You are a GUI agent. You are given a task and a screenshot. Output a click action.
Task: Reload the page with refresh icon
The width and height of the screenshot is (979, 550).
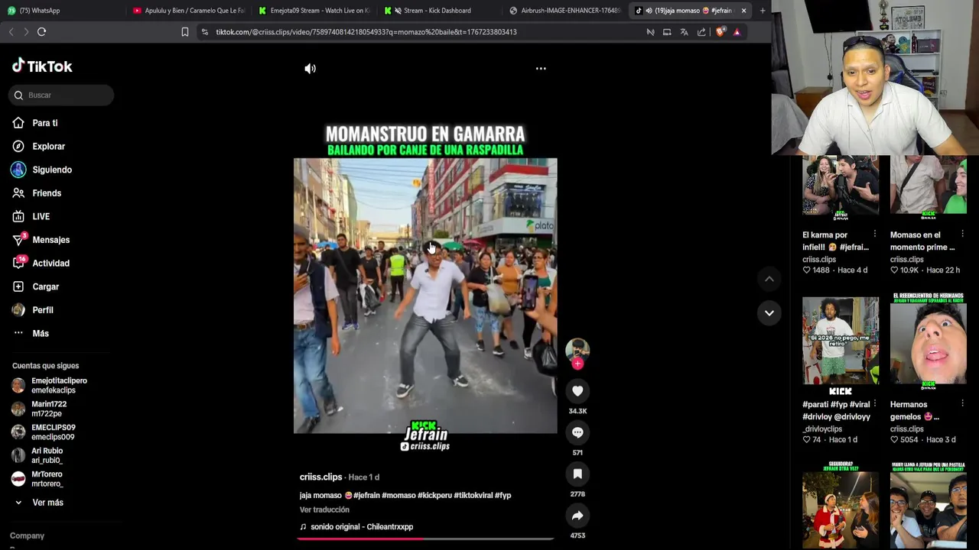pos(42,32)
